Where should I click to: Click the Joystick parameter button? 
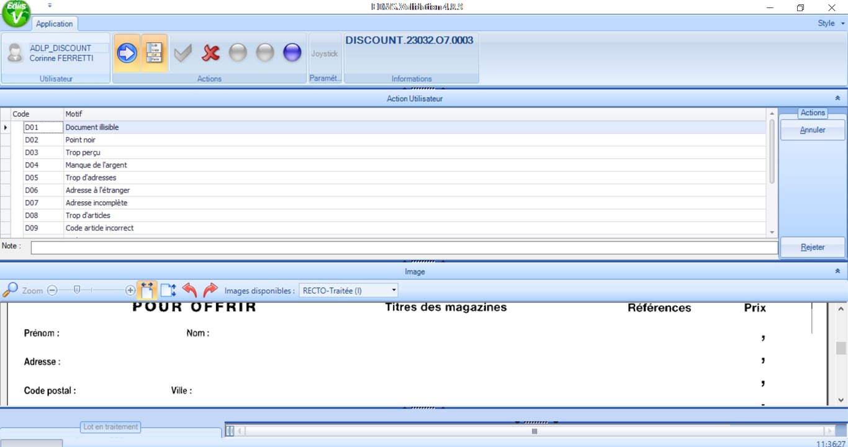click(325, 54)
